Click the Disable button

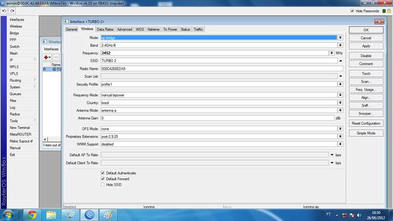[366, 55]
